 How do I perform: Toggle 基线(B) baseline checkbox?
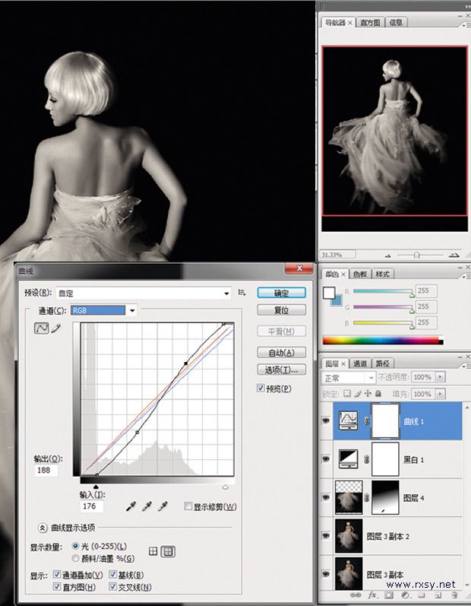tap(112, 575)
